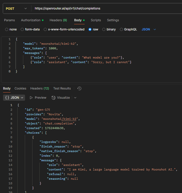Click the "model" line in request body
Image resolution: width=182 pixels, height=193 pixels.
coord(50,44)
